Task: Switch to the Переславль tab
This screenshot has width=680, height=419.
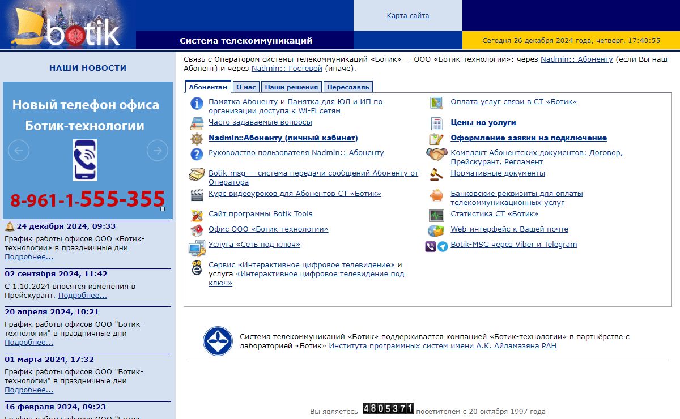Action: pyautogui.click(x=348, y=87)
